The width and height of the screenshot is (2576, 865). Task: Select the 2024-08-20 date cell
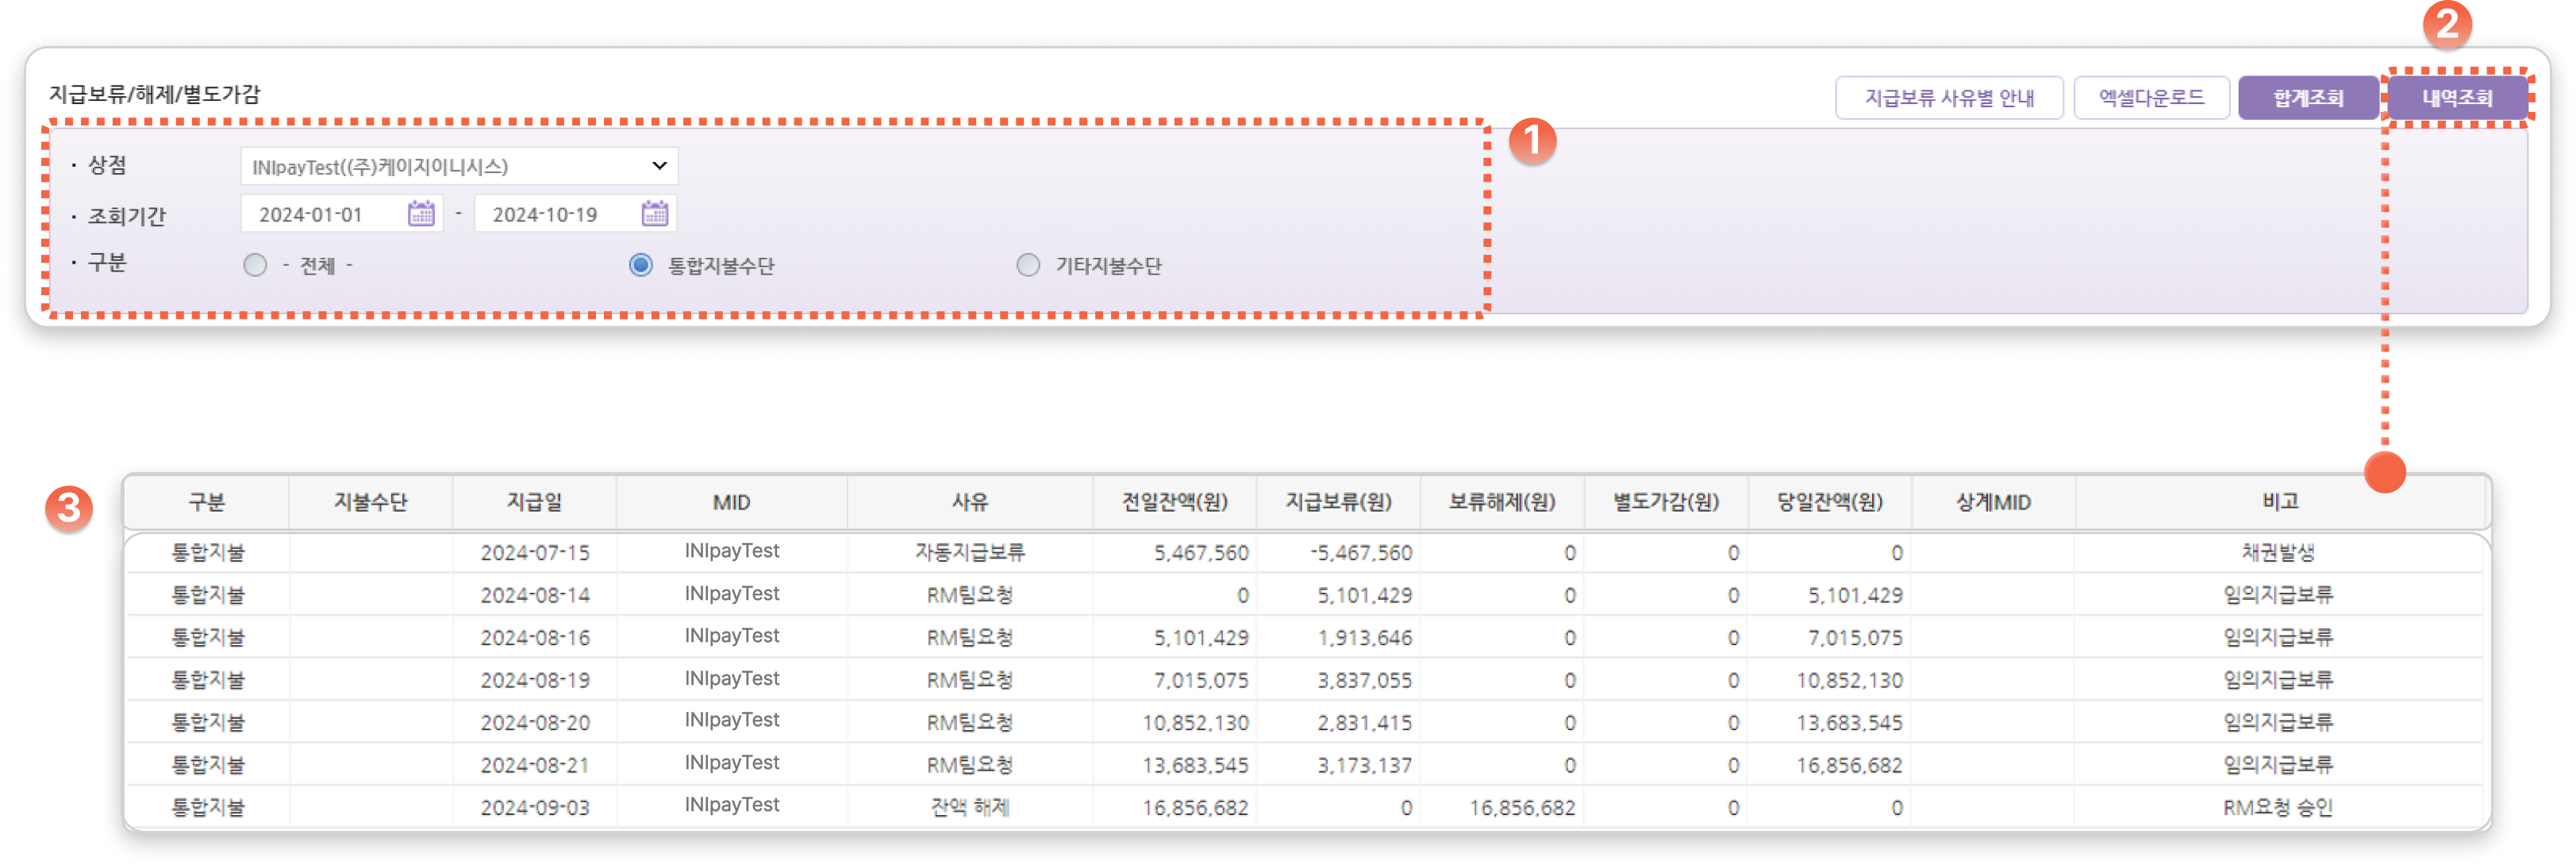(x=535, y=723)
